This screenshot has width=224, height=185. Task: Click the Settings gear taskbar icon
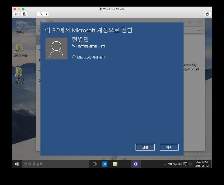(x=136, y=164)
